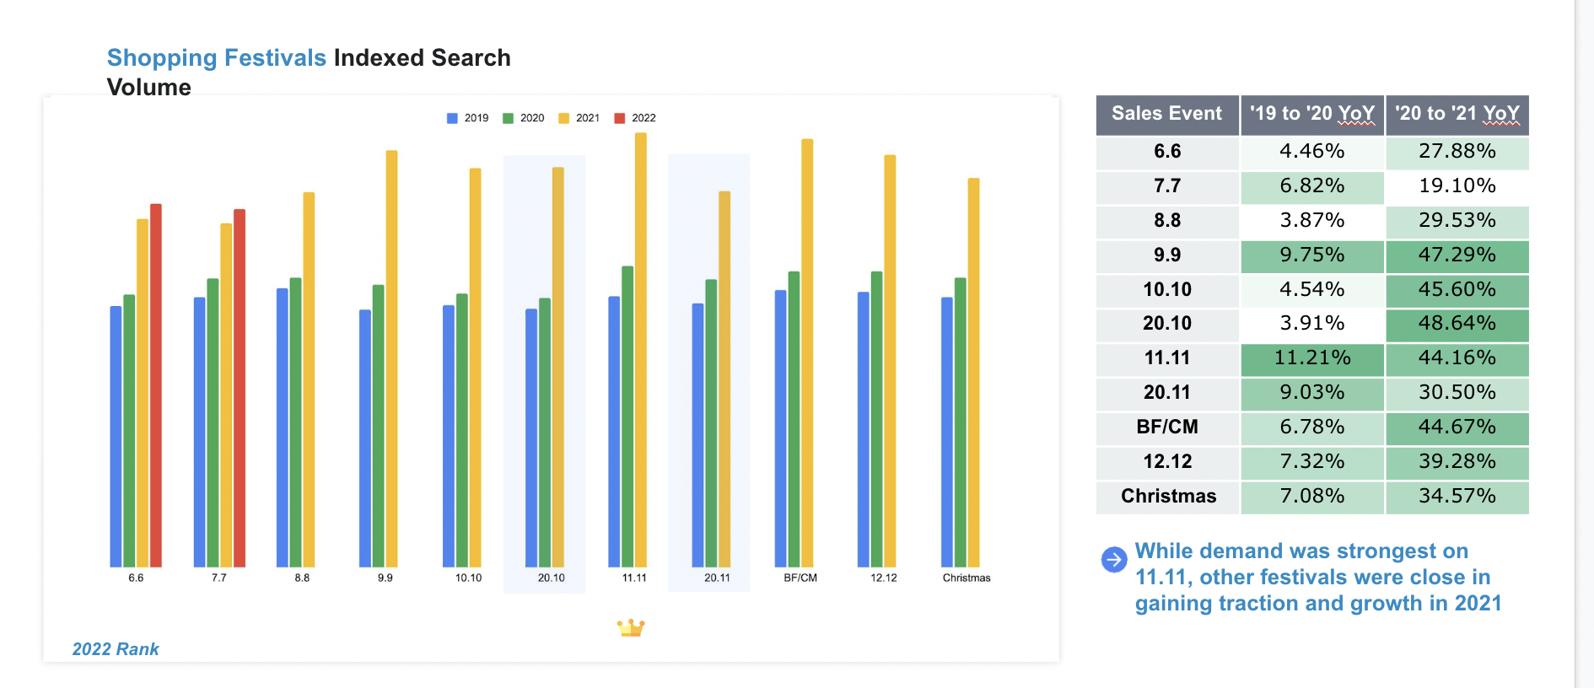This screenshot has height=688, width=1594.
Task: Click the 'Sales Event' column header
Action: point(1167,114)
